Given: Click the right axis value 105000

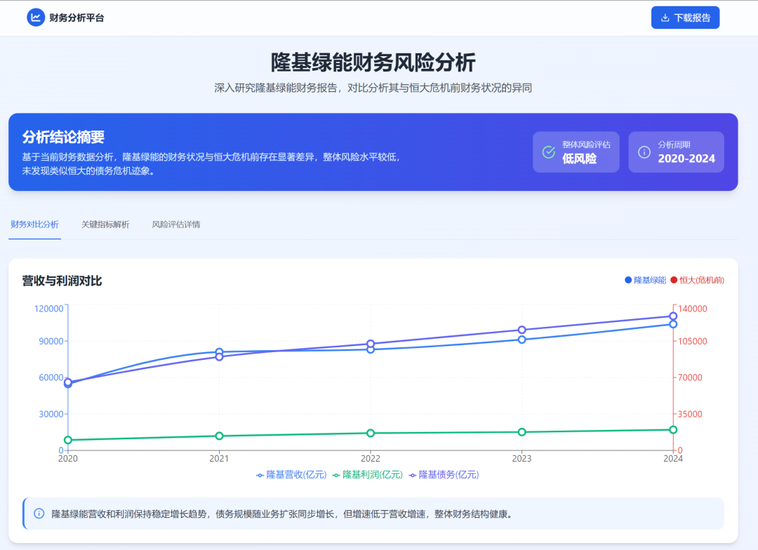Looking at the screenshot, I should pyautogui.click(x=692, y=341).
